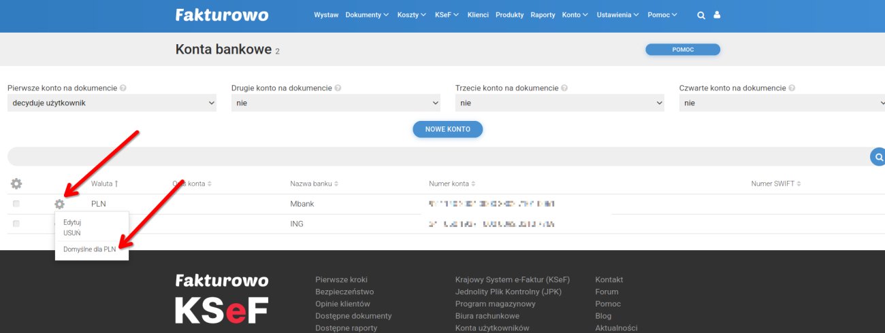
Task: Show help for Drugie konto na dokumencie
Action: coord(338,88)
